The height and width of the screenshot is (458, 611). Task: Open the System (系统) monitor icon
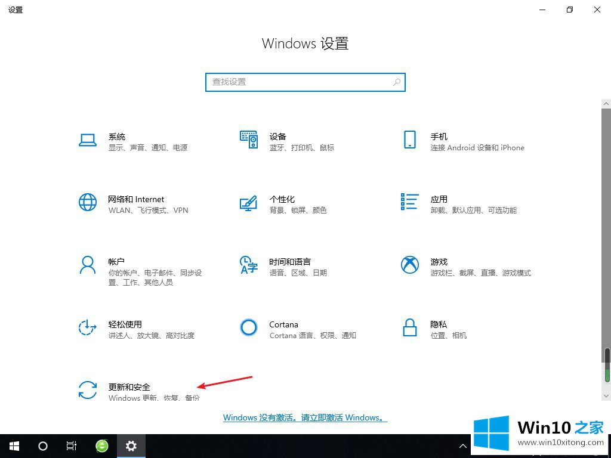(x=87, y=140)
